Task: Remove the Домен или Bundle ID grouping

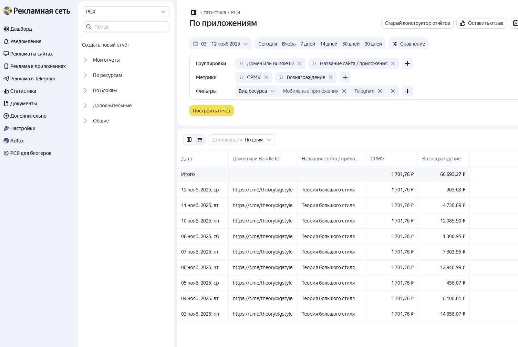Action: (x=299, y=63)
